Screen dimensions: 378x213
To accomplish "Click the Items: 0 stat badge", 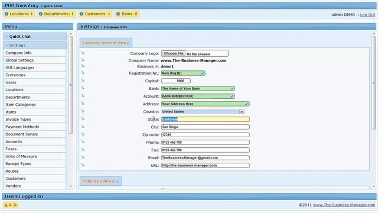I will point(127,14).
